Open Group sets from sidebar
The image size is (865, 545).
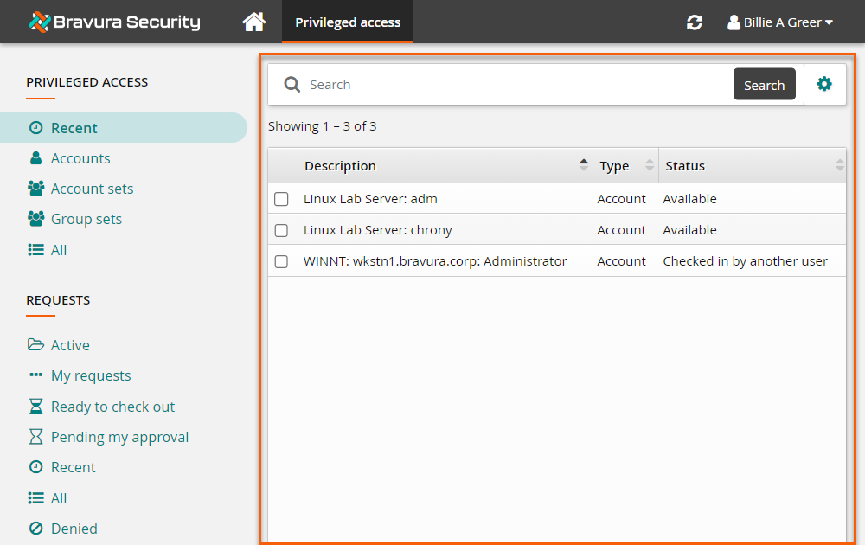coord(86,219)
